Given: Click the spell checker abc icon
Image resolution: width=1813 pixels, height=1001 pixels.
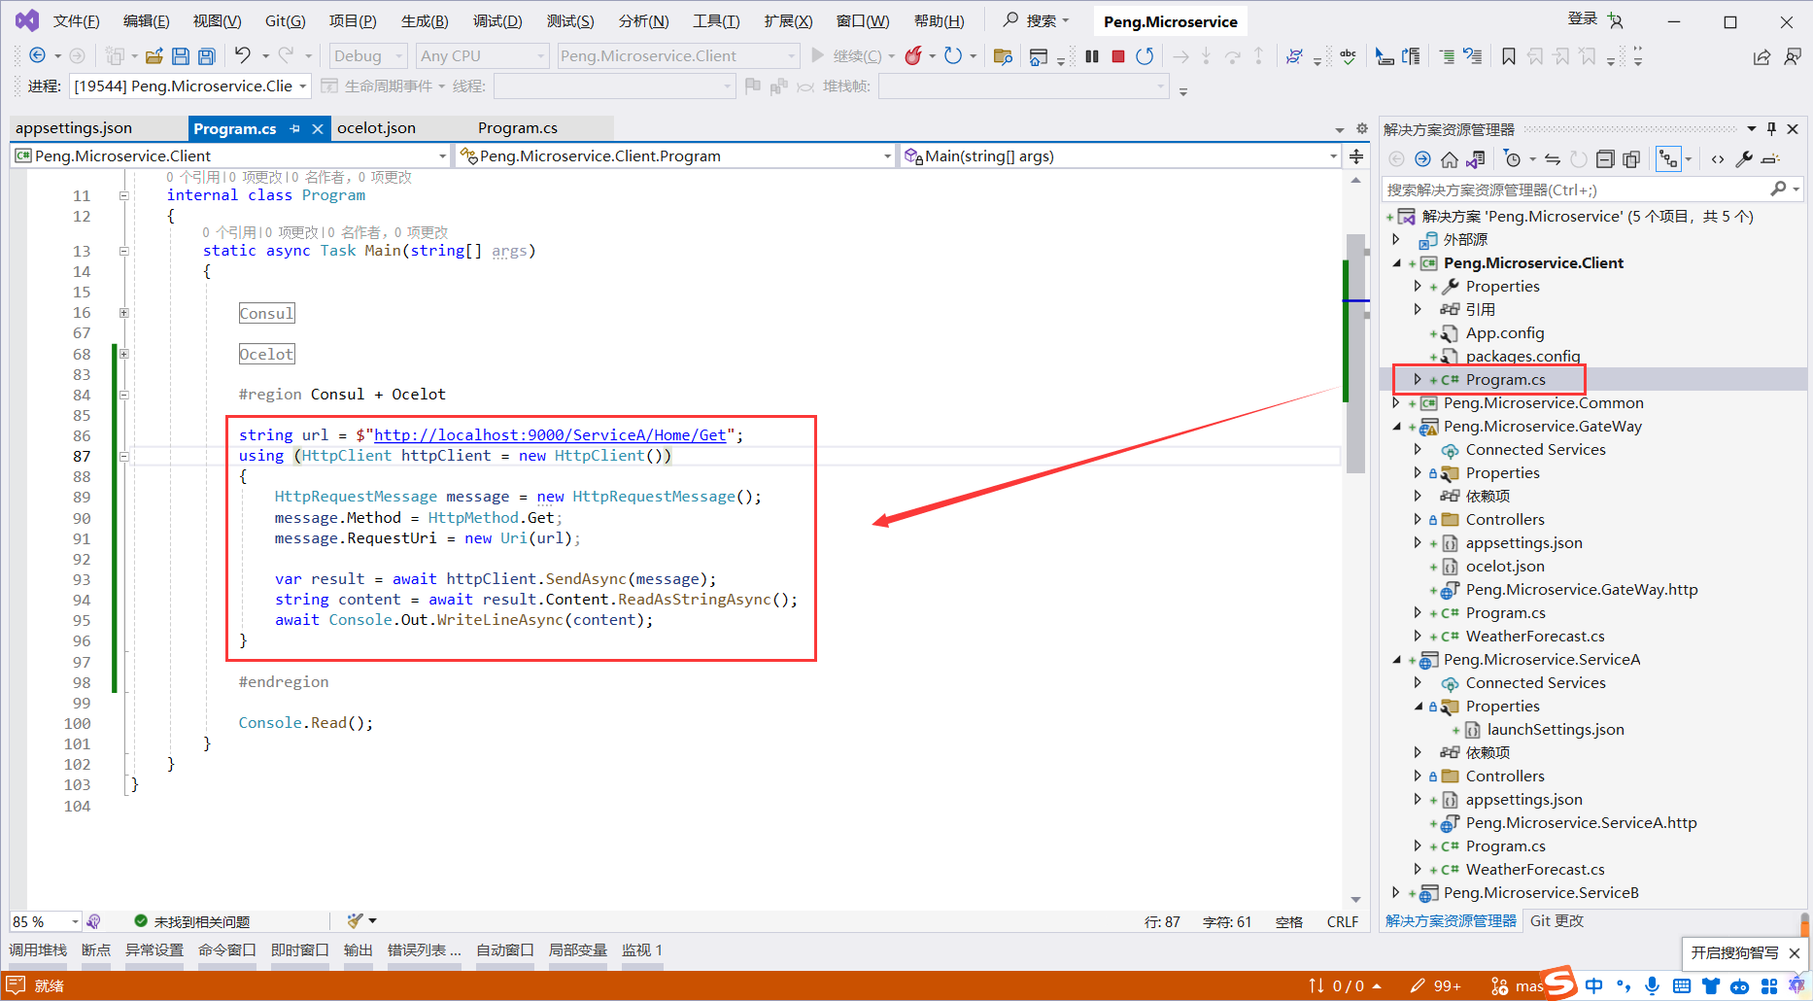Looking at the screenshot, I should (x=1348, y=56).
